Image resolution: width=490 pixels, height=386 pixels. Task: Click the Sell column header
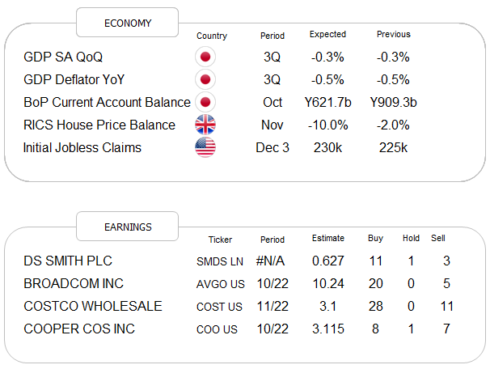438,238
